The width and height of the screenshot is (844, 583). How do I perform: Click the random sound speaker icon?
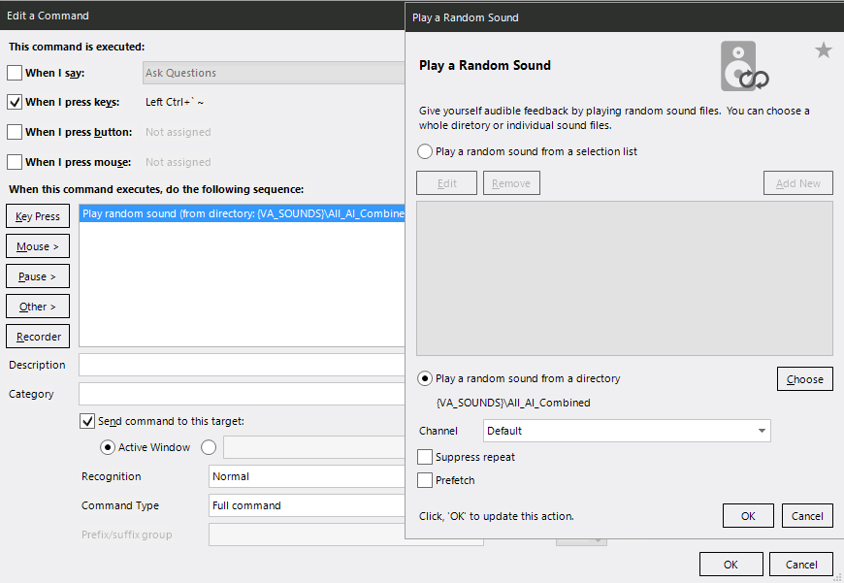(744, 66)
